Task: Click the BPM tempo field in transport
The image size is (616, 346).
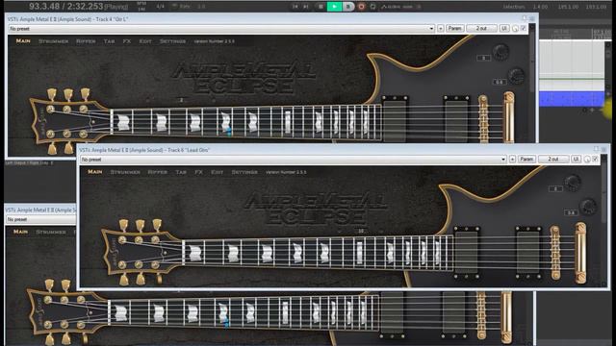Action: [x=141, y=7]
